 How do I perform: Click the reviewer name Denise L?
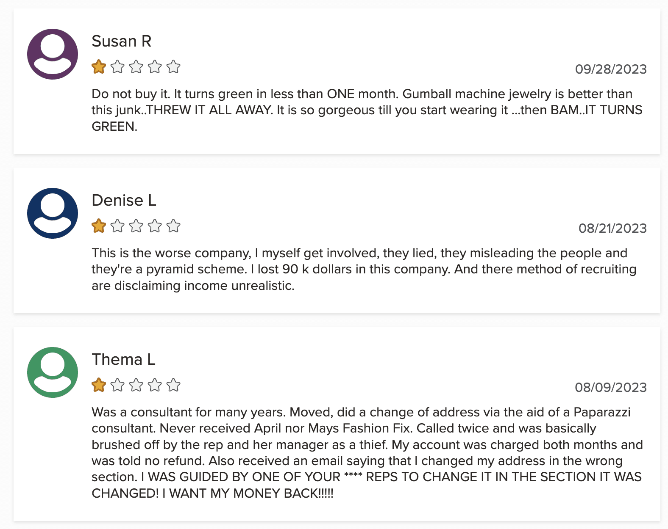pyautogui.click(x=124, y=200)
